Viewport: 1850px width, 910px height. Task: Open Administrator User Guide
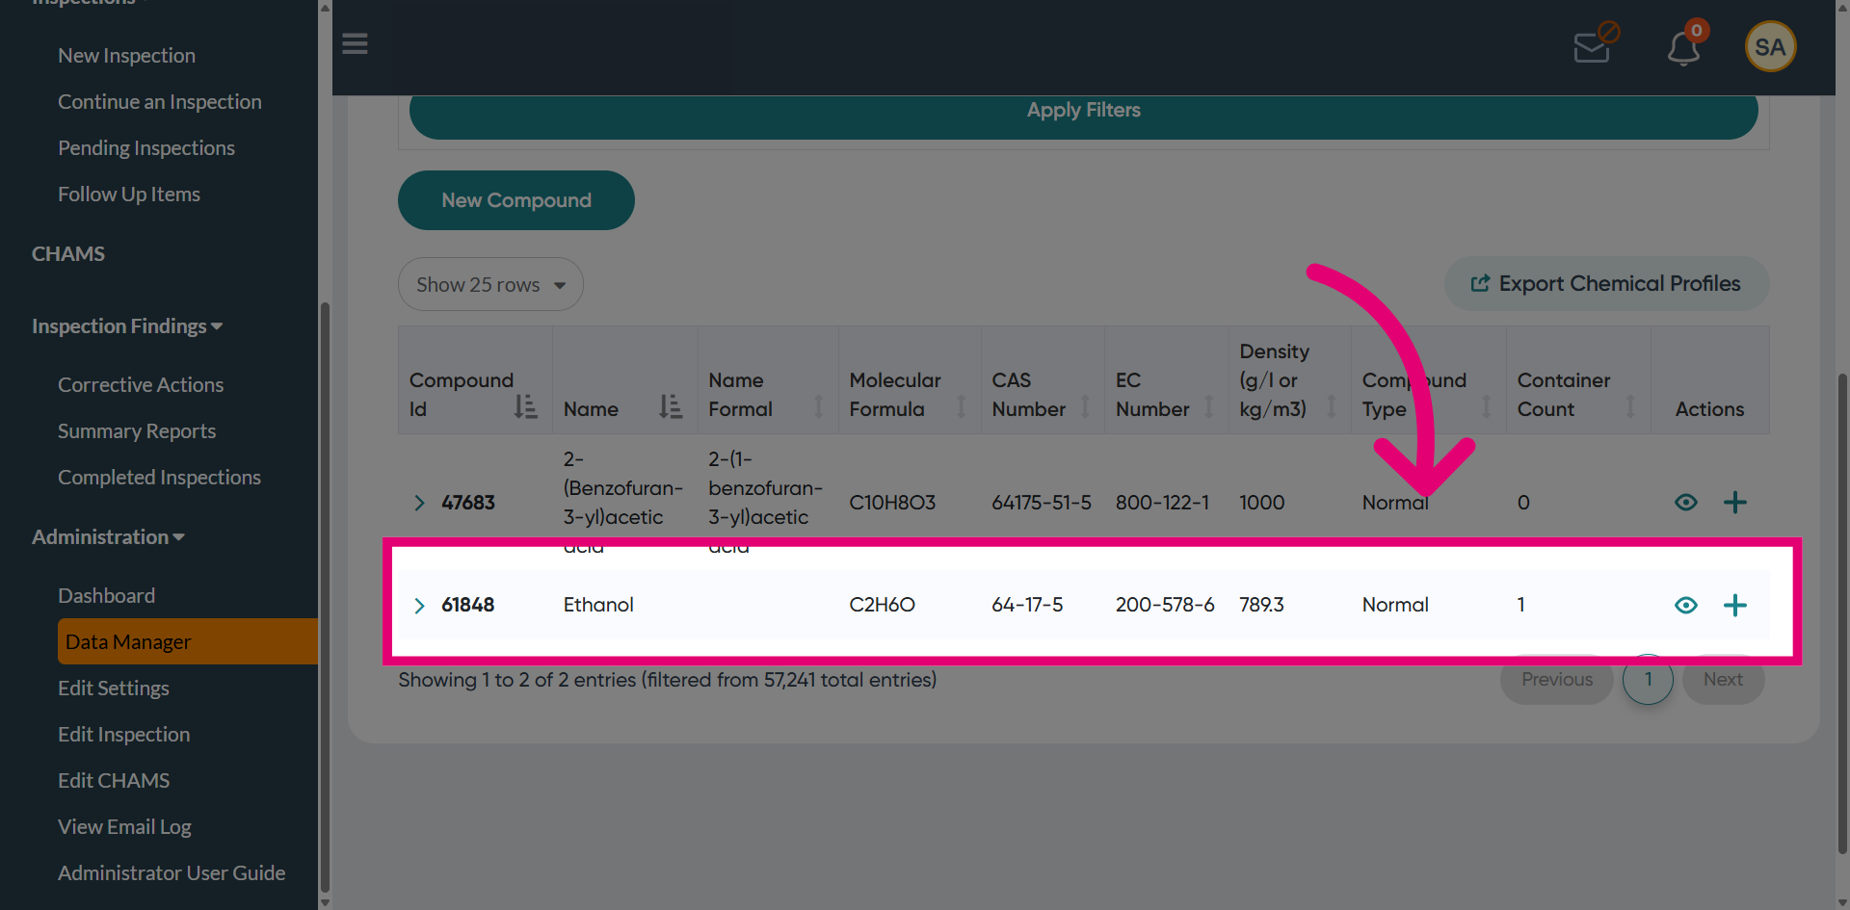coord(172,873)
